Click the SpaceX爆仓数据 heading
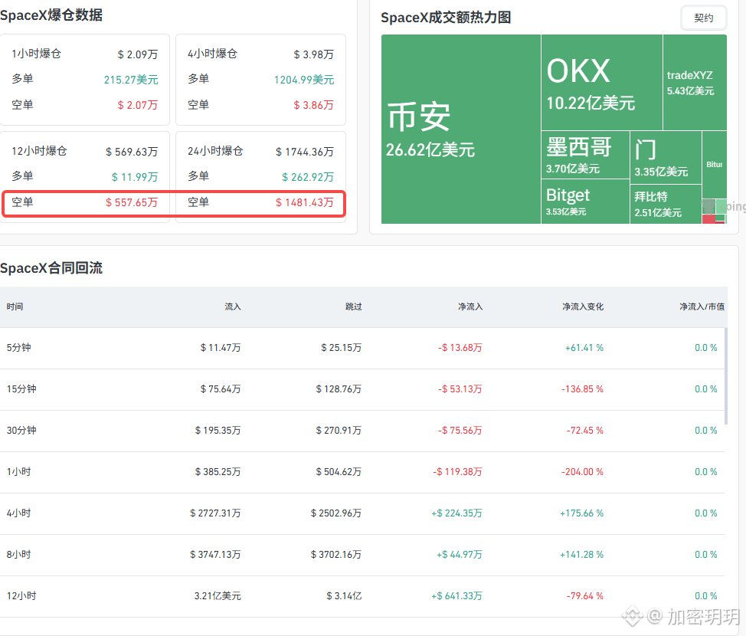The height and width of the screenshot is (636, 746). (x=51, y=15)
